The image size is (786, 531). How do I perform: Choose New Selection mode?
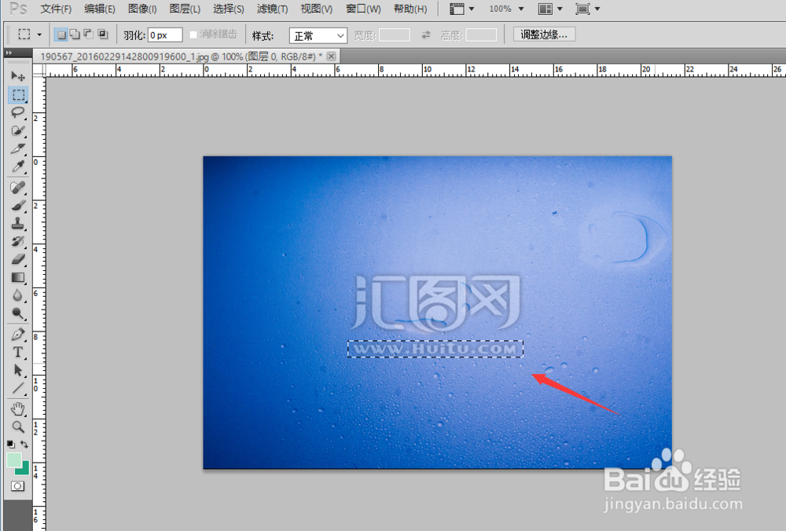pyautogui.click(x=61, y=35)
